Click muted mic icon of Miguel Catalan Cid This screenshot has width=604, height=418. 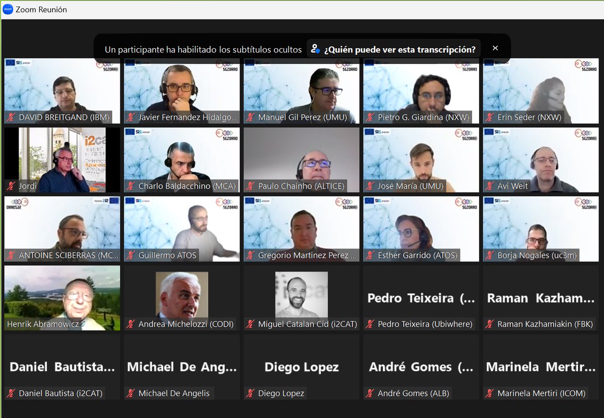(251, 324)
